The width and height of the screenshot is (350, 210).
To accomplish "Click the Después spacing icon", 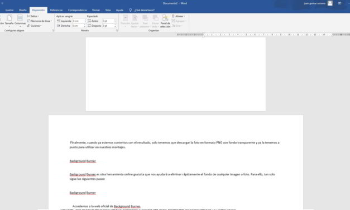I will tap(89, 26).
